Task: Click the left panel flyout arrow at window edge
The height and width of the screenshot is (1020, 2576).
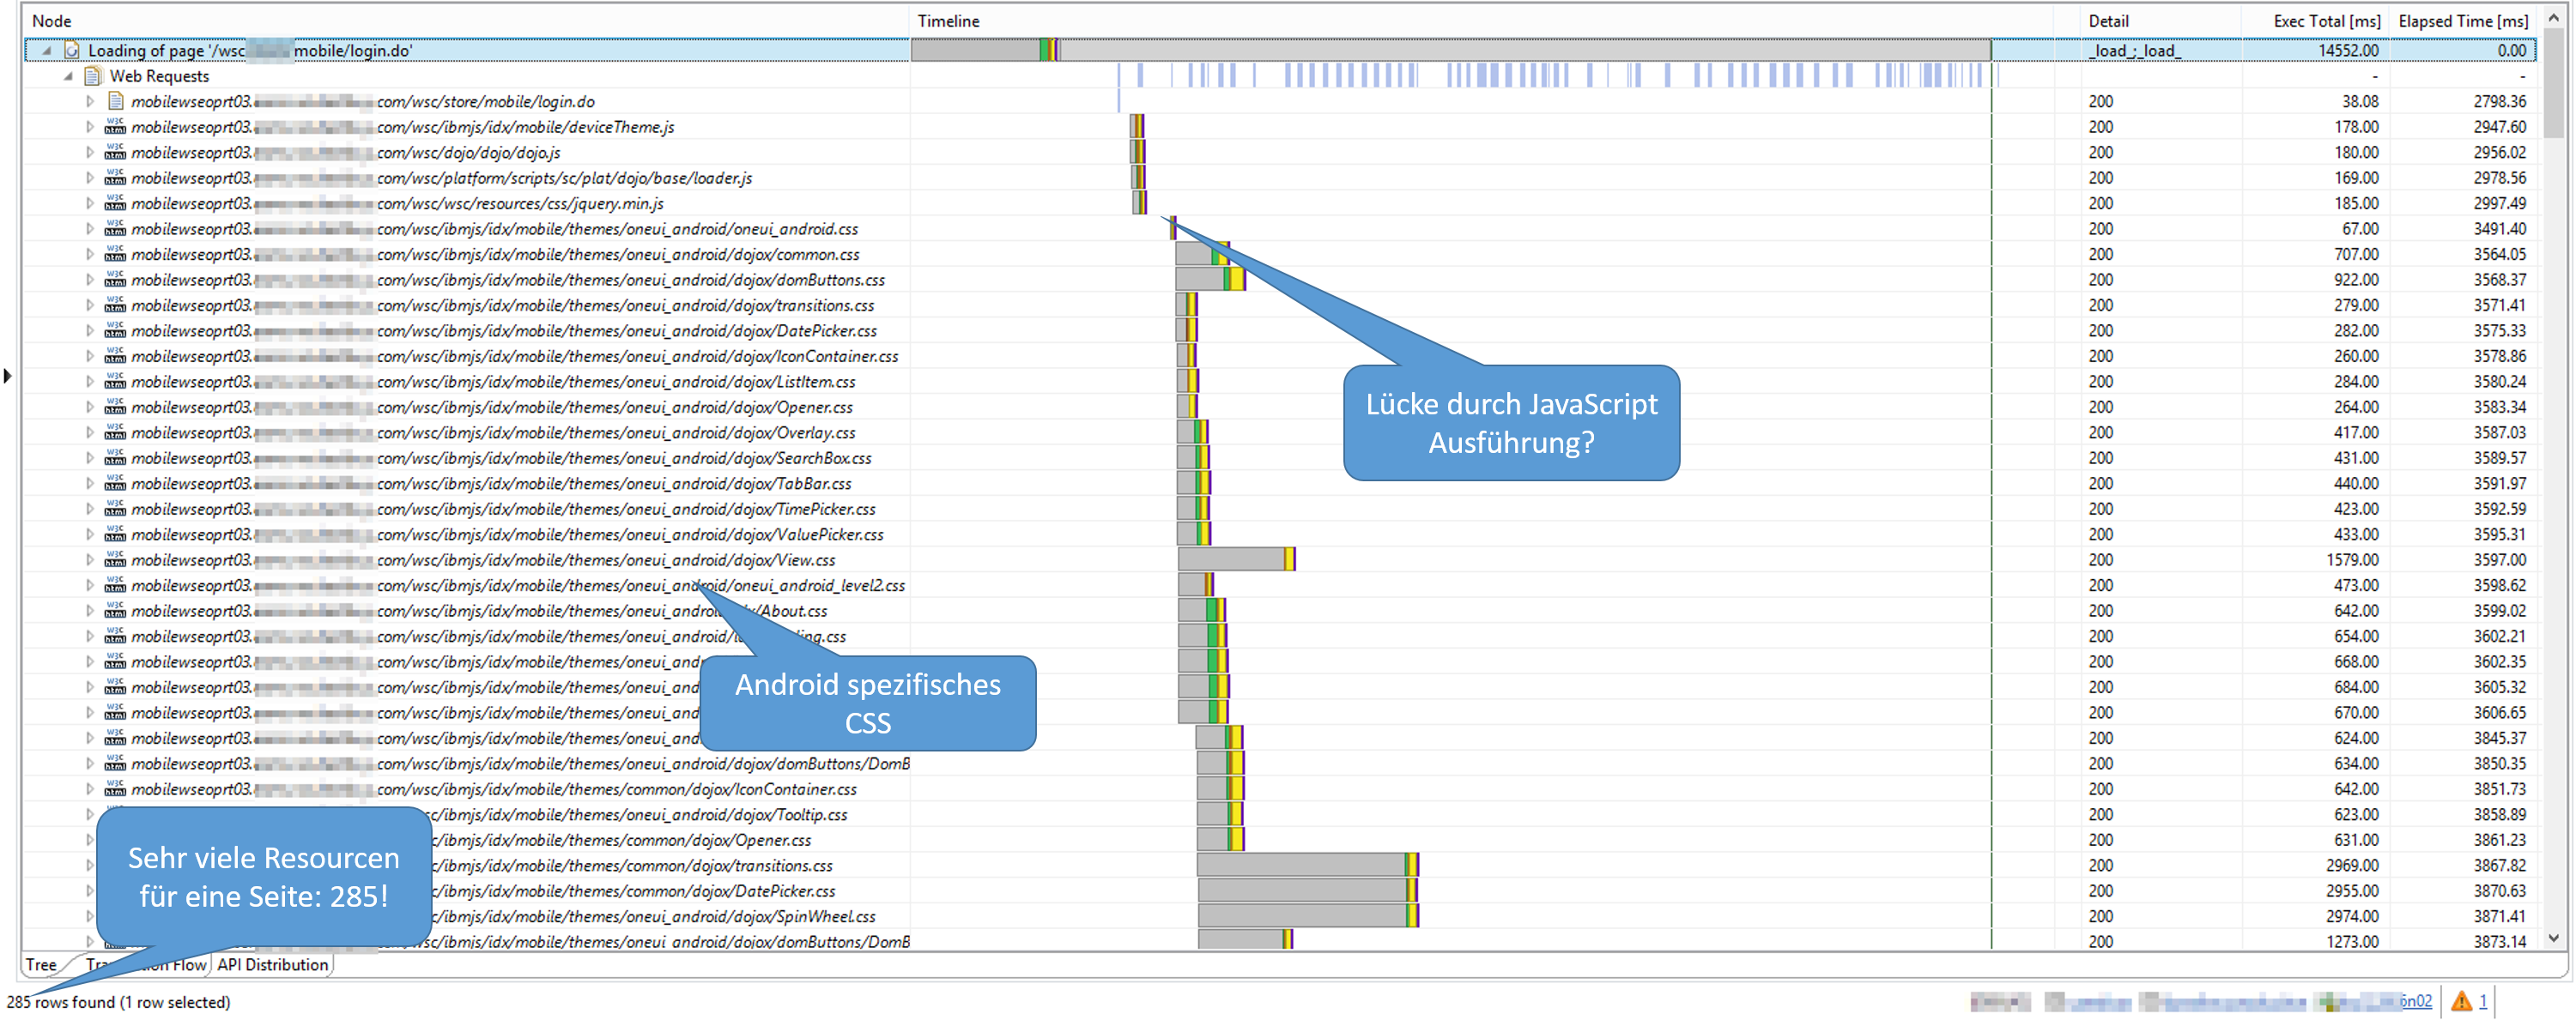Action: point(8,376)
